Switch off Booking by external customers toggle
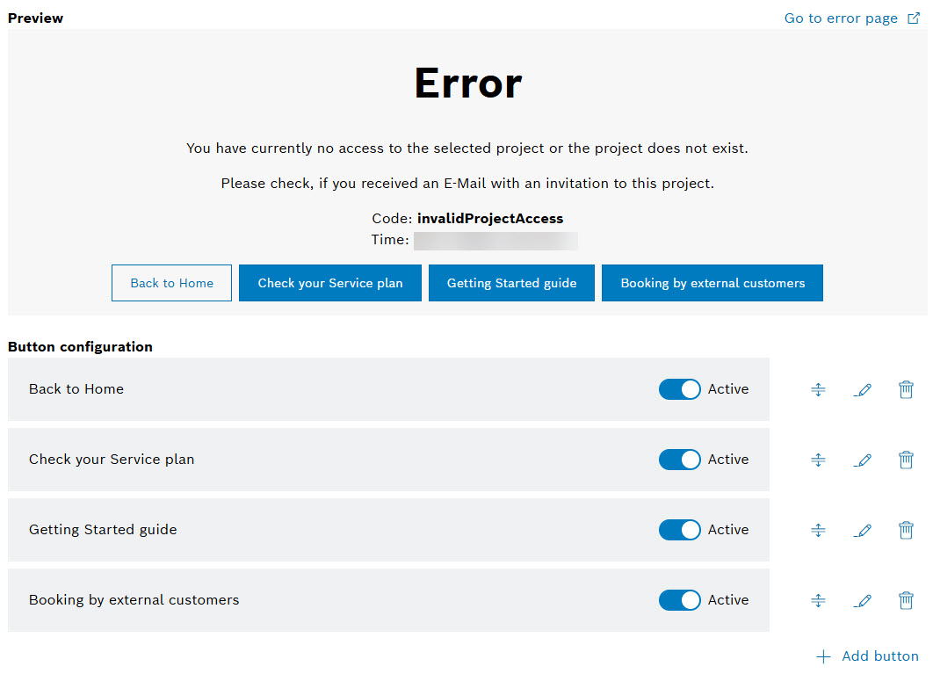 (x=679, y=600)
